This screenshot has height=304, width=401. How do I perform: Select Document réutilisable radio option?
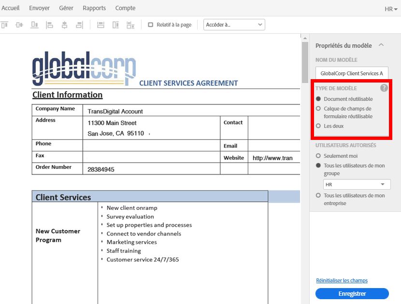pos(318,99)
